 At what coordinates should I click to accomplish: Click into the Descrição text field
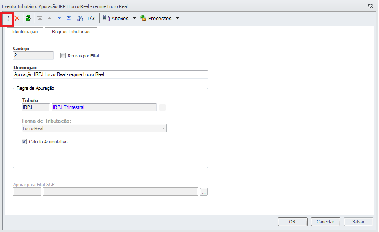[110, 74]
